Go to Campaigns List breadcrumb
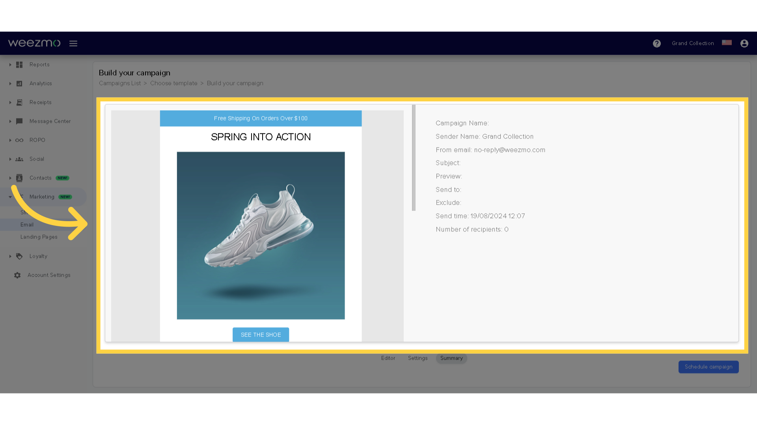Image resolution: width=757 pixels, height=425 pixels. coord(120,83)
